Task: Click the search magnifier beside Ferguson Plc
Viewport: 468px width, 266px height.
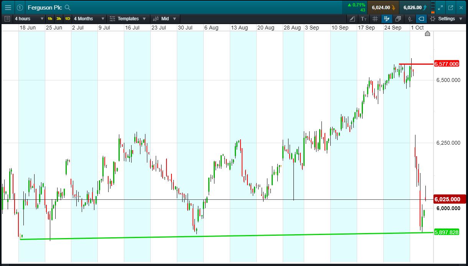Action: [68, 7]
